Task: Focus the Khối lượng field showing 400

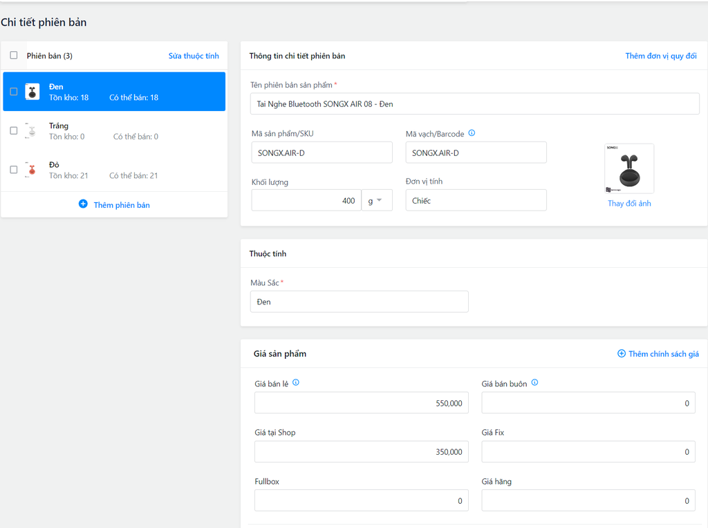Action: click(306, 200)
